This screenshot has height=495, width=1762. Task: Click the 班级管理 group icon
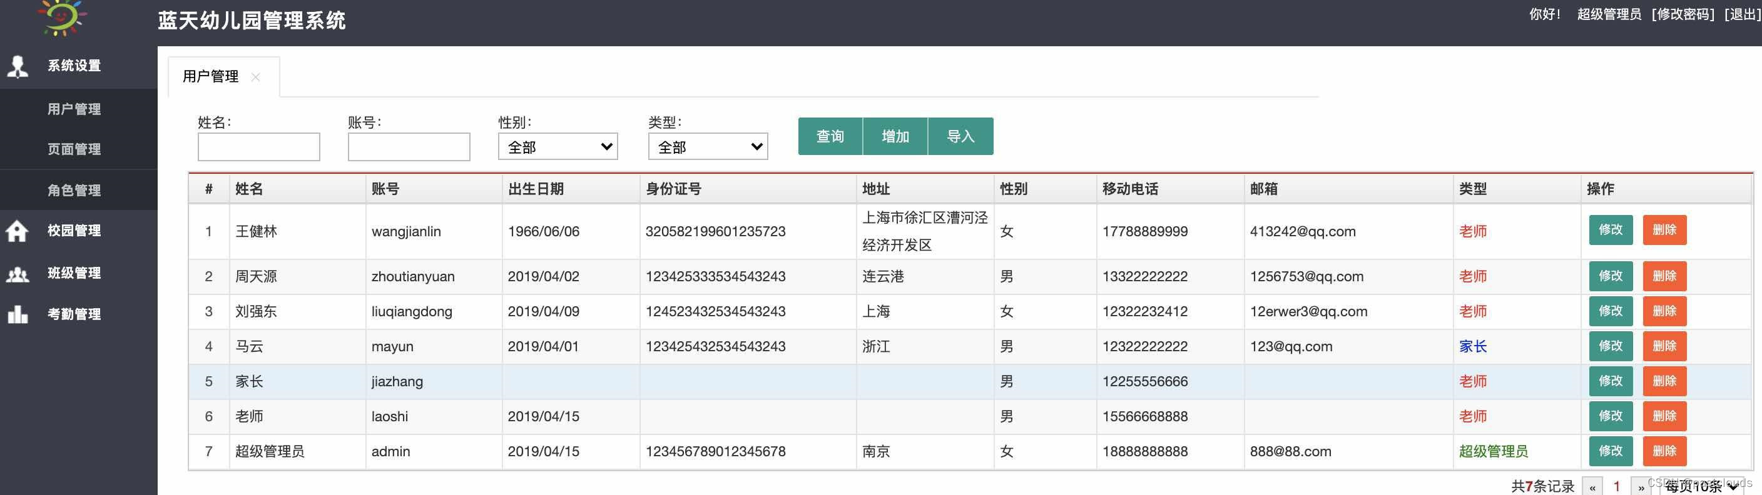[17, 274]
